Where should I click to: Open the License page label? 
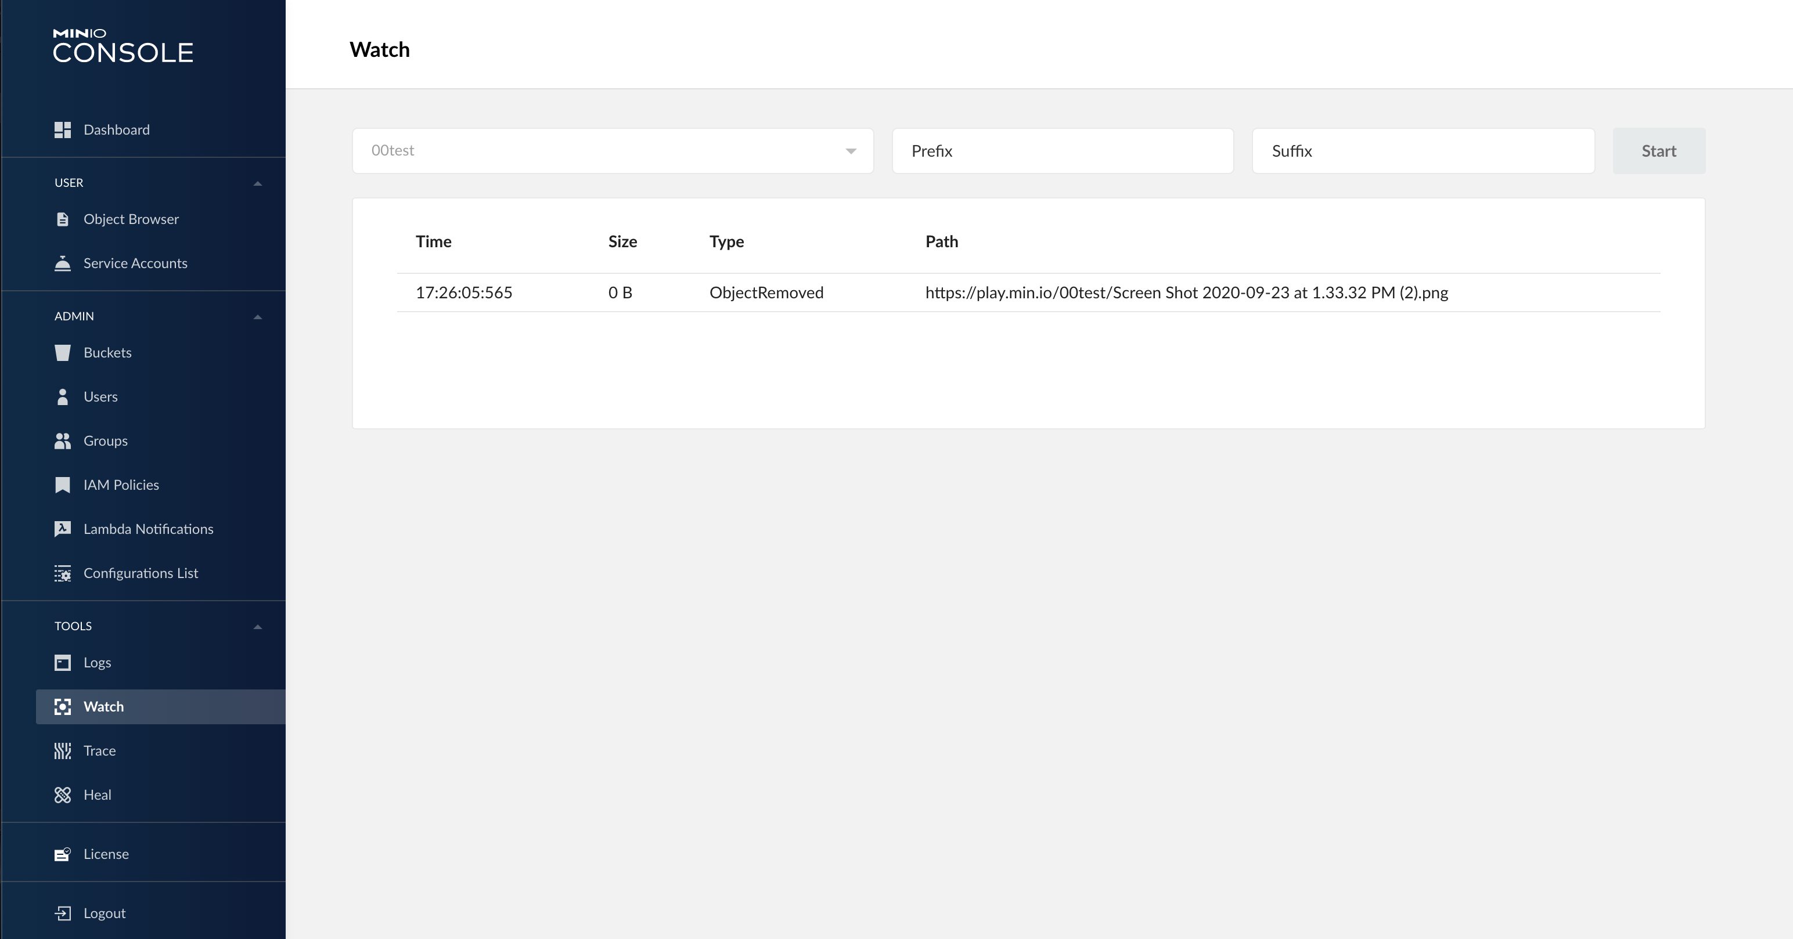pyautogui.click(x=106, y=854)
